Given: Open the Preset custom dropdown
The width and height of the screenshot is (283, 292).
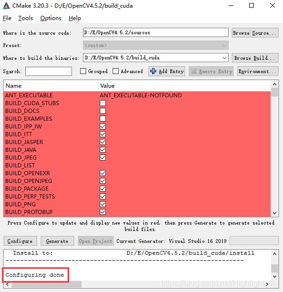Looking at the screenshot, I should [x=156, y=45].
